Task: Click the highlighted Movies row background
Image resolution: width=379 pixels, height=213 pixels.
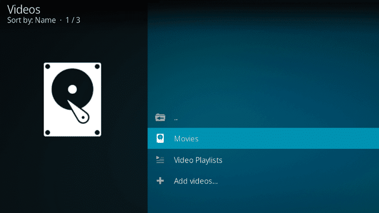Action: (x=263, y=138)
